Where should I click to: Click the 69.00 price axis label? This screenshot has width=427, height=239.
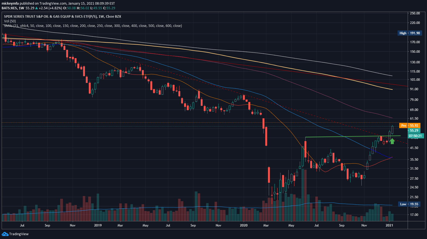pos(415,110)
